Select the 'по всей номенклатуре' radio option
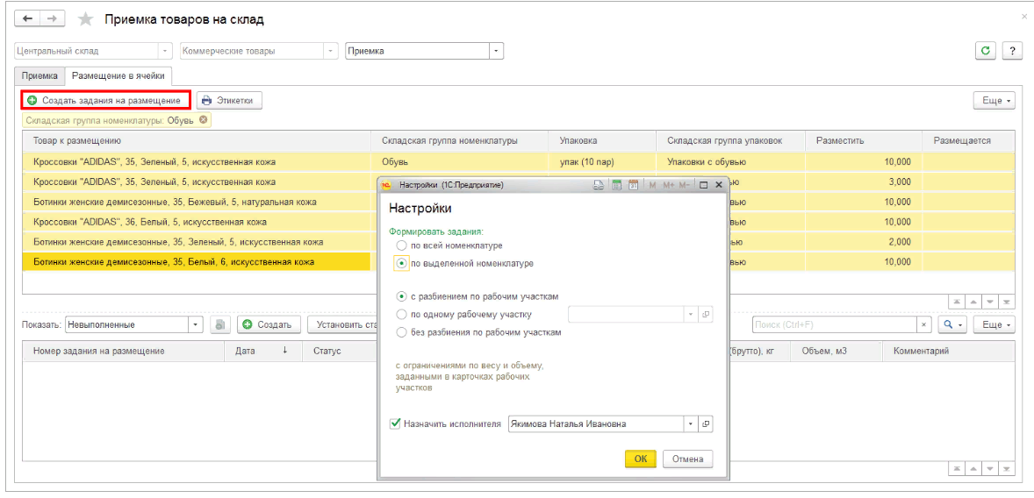The width and height of the screenshot is (1034, 498). (402, 245)
